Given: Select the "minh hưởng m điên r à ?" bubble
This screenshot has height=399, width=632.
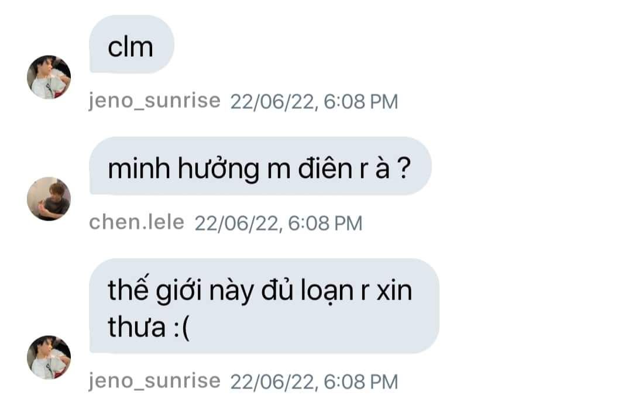Looking at the screenshot, I should click(x=260, y=166).
